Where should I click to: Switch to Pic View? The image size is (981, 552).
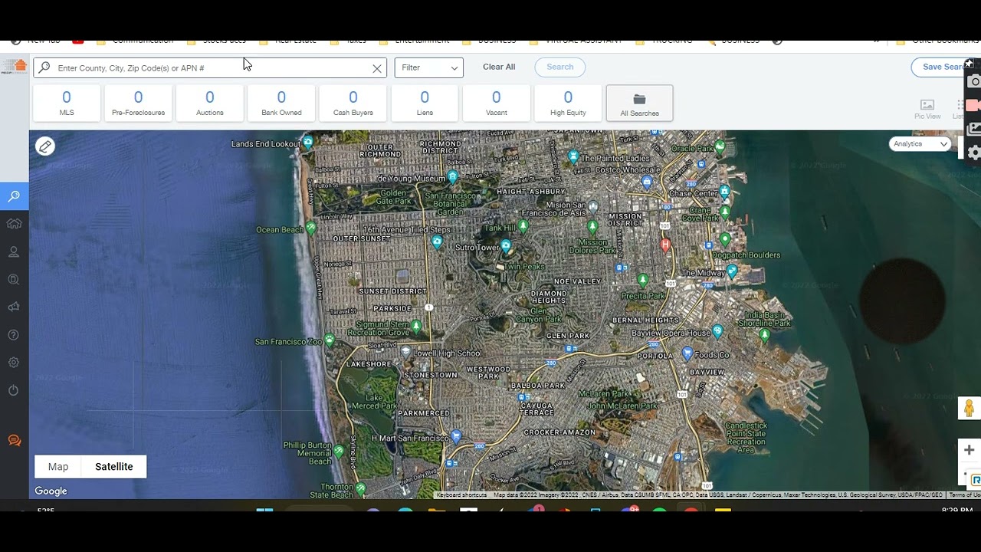[x=927, y=109]
